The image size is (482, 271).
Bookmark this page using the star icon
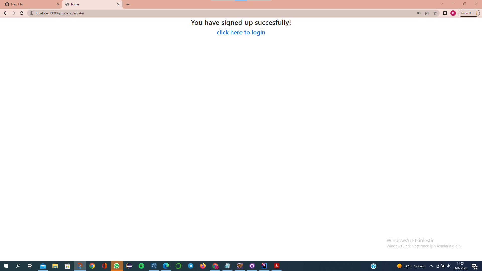[435, 13]
